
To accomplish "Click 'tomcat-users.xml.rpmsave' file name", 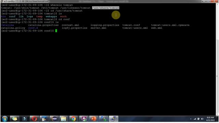I will (170, 25).
